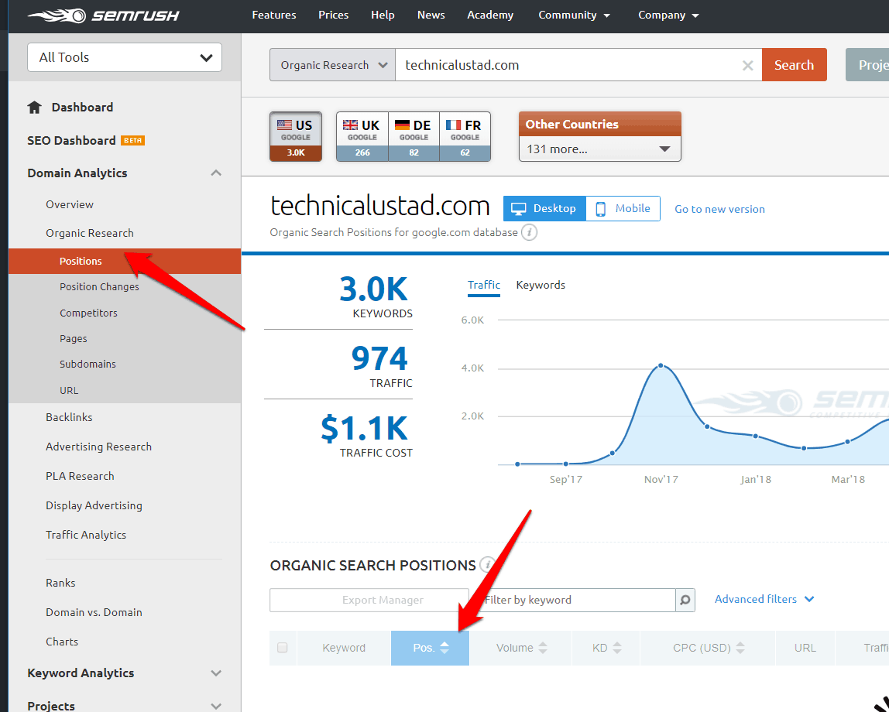This screenshot has width=889, height=712.
Task: Open URL report in sidebar
Action: point(69,390)
